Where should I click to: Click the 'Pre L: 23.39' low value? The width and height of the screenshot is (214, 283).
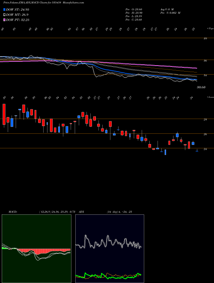[134, 16]
